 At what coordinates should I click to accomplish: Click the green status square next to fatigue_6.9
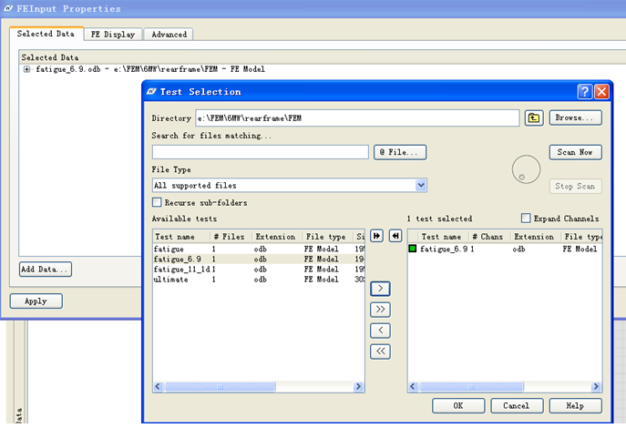click(413, 249)
